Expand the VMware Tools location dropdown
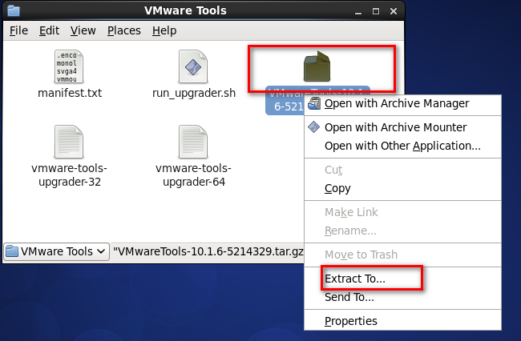The width and height of the screenshot is (521, 341). 56,251
